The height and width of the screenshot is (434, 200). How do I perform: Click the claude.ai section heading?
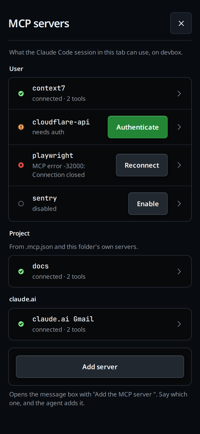pos(23,299)
